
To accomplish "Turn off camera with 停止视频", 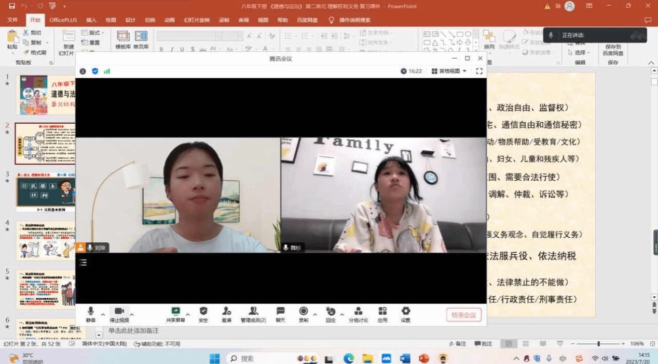I will (x=119, y=311).
